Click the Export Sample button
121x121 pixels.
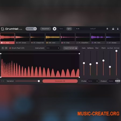(x=70, y=48)
